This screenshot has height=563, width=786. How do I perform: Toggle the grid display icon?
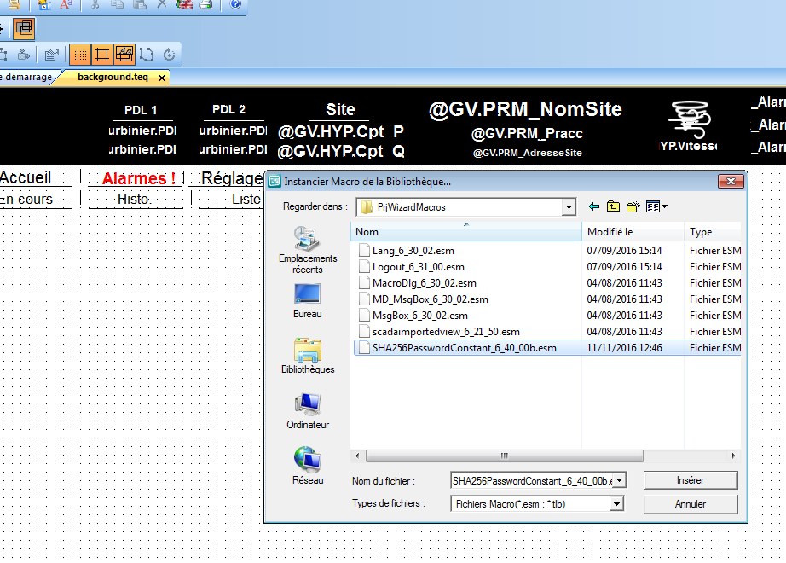pyautogui.click(x=79, y=55)
